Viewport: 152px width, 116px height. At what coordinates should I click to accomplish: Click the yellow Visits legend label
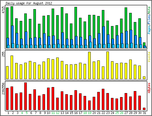click(149, 57)
